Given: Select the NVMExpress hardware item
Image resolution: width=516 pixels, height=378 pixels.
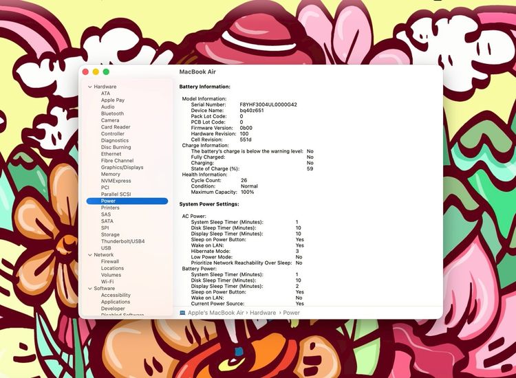Looking at the screenshot, I should point(116,181).
